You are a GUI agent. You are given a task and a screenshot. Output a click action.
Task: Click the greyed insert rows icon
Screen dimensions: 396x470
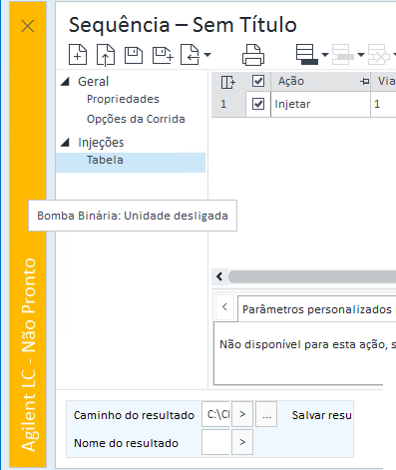point(343,54)
